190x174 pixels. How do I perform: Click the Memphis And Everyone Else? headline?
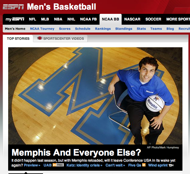76,153
